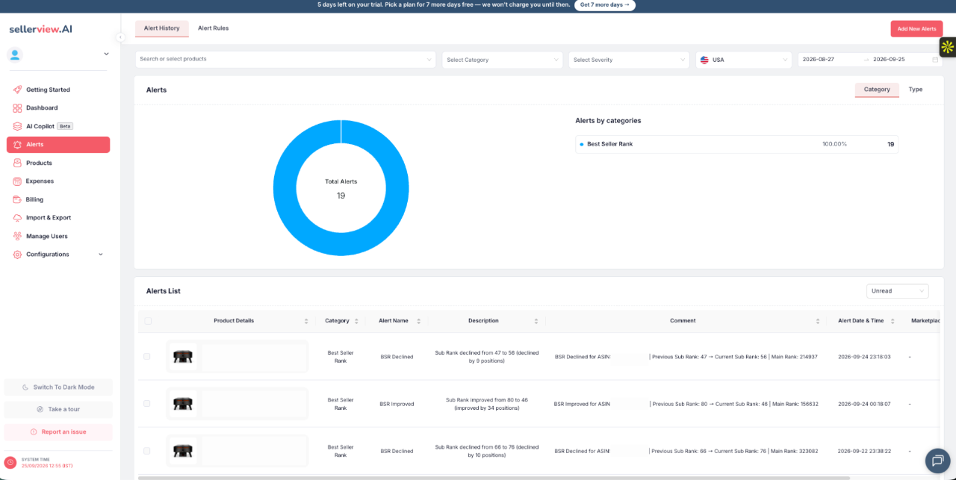Open the Select Severity dropdown

coord(629,60)
